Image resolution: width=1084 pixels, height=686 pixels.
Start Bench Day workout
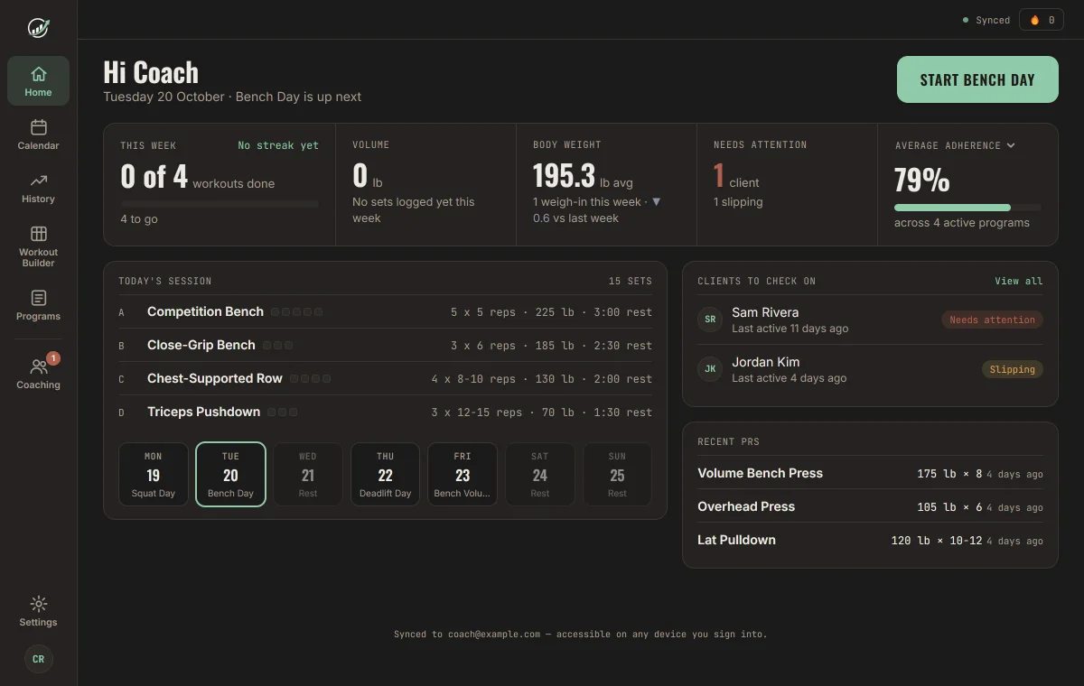pyautogui.click(x=977, y=79)
